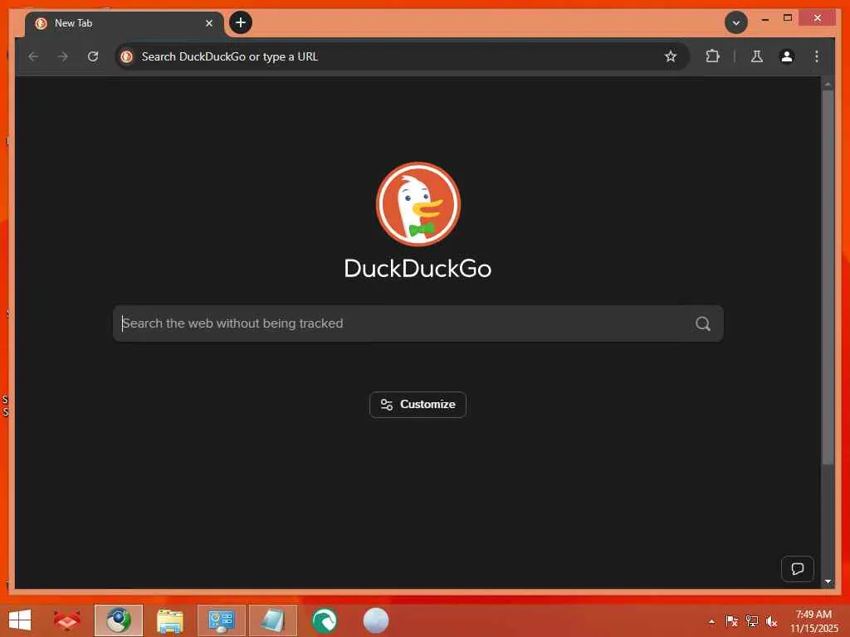The height and width of the screenshot is (637, 850).
Task: Open the three-dot browser menu
Action: pos(817,56)
